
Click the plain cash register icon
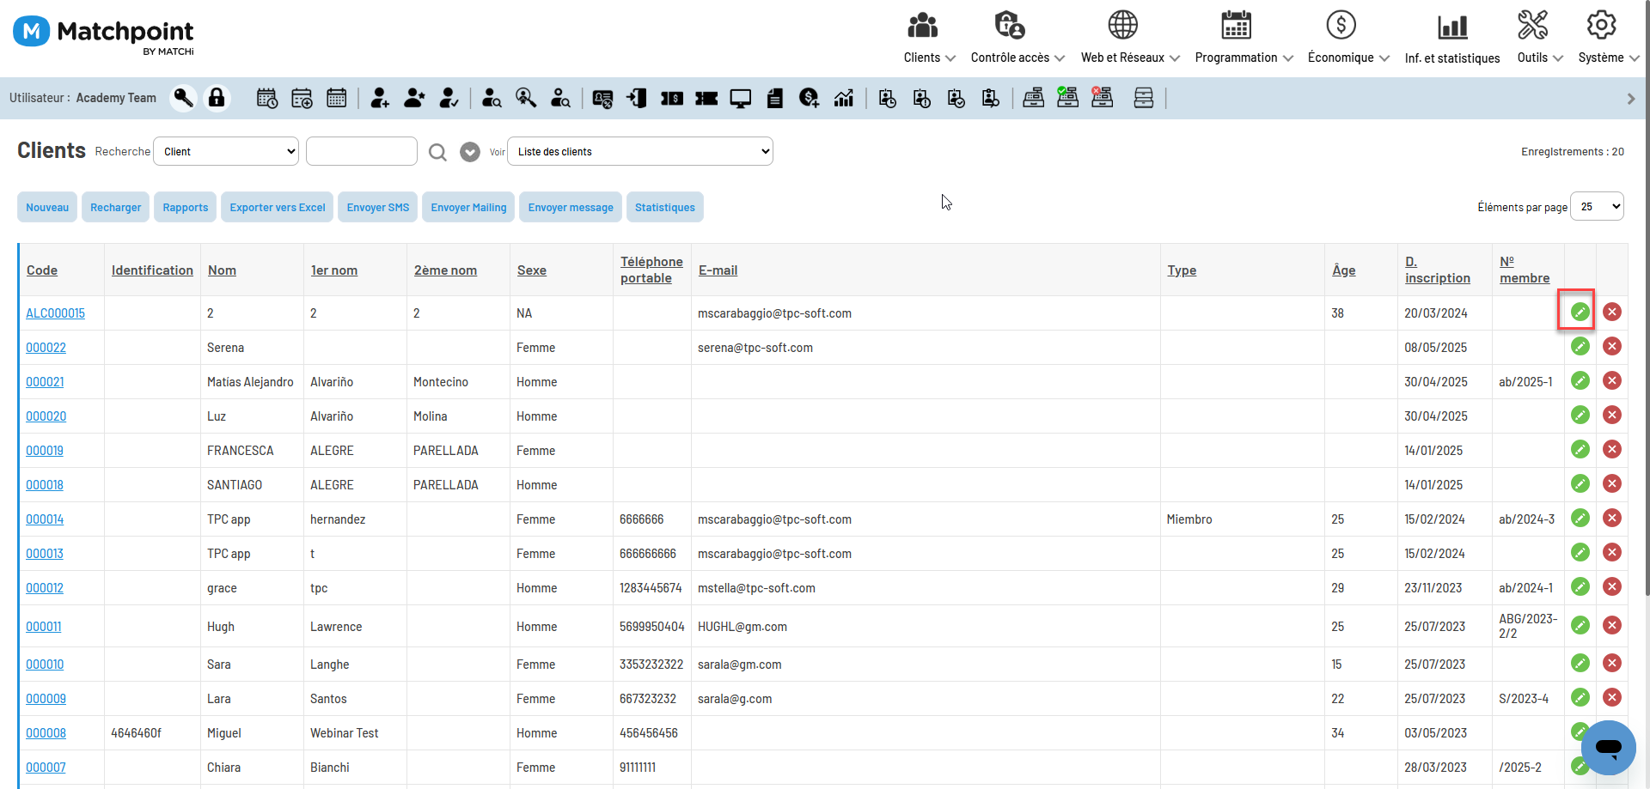click(1034, 98)
